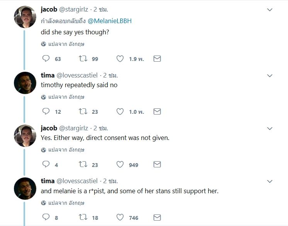Open the more-options caret on jacob's first tweet
The width and height of the screenshot is (288, 226).
click(x=270, y=10)
